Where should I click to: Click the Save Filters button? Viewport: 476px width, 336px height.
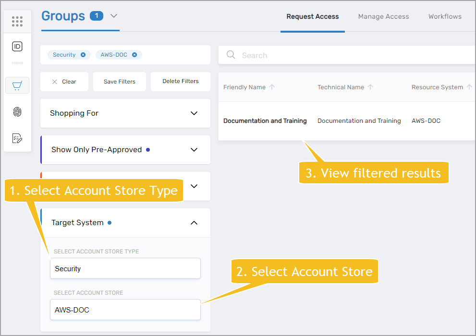click(x=120, y=82)
